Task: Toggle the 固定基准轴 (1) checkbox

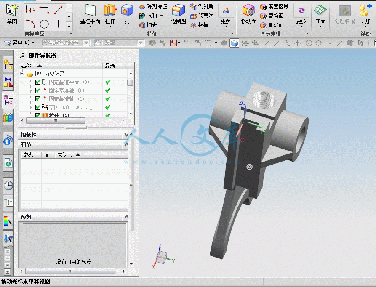Action: tap(37, 90)
